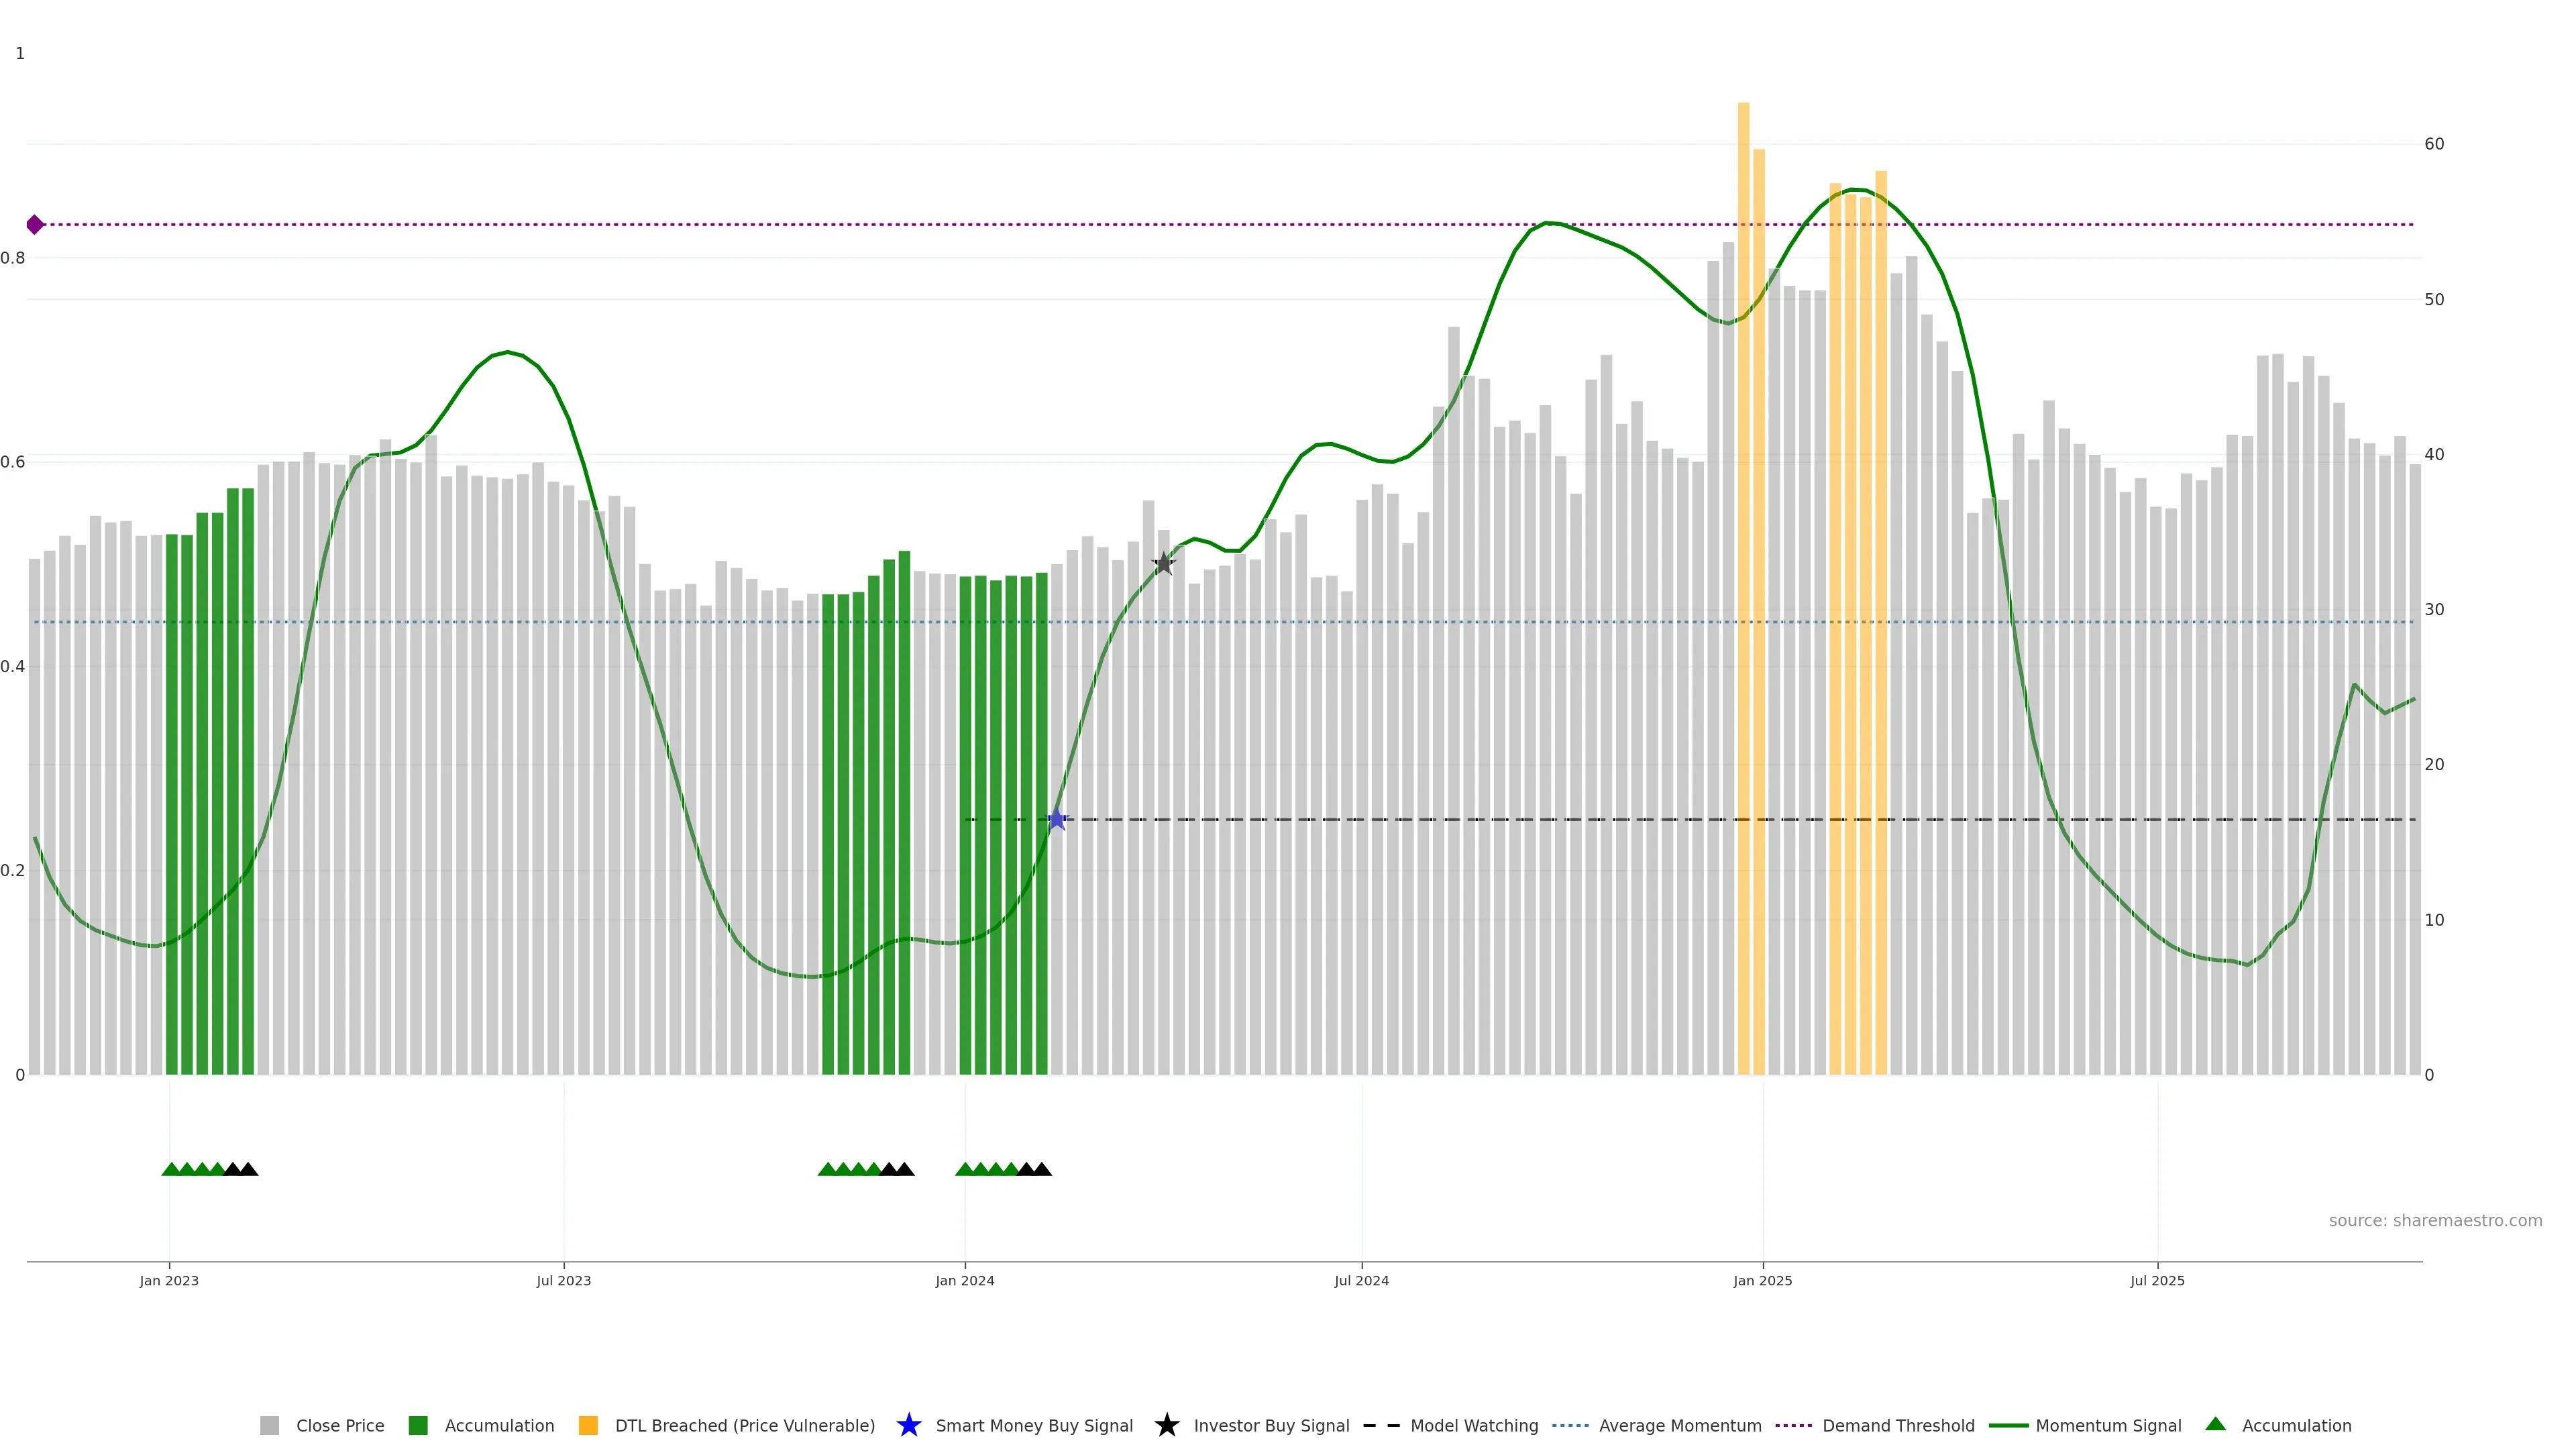
Task: Click the dashed Model Watching line on chart
Action: (1500, 819)
